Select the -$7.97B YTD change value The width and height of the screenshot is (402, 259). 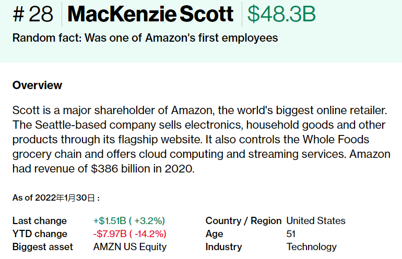[129, 234]
